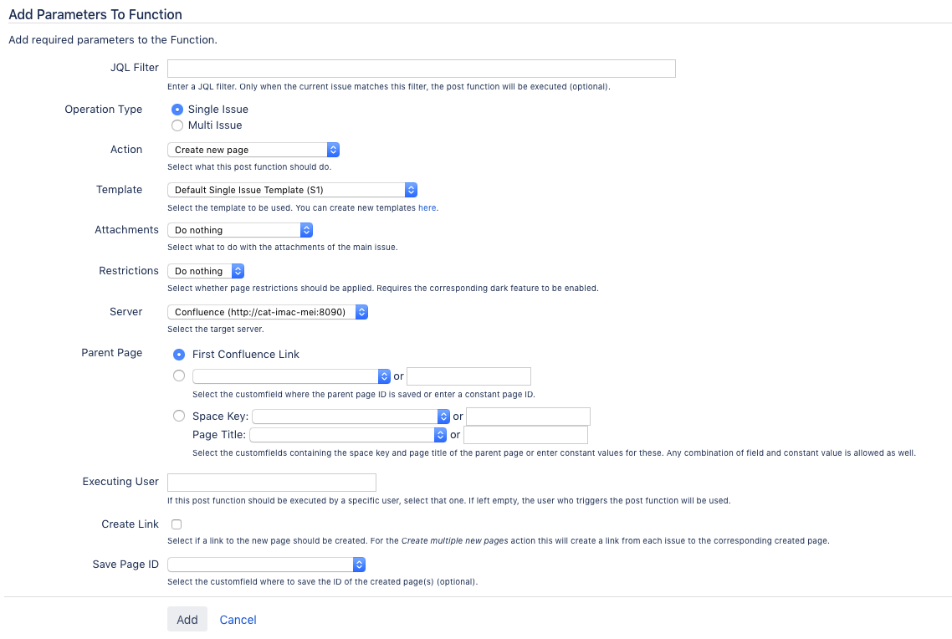
Task: Focus the Executing User text field
Action: (x=272, y=483)
